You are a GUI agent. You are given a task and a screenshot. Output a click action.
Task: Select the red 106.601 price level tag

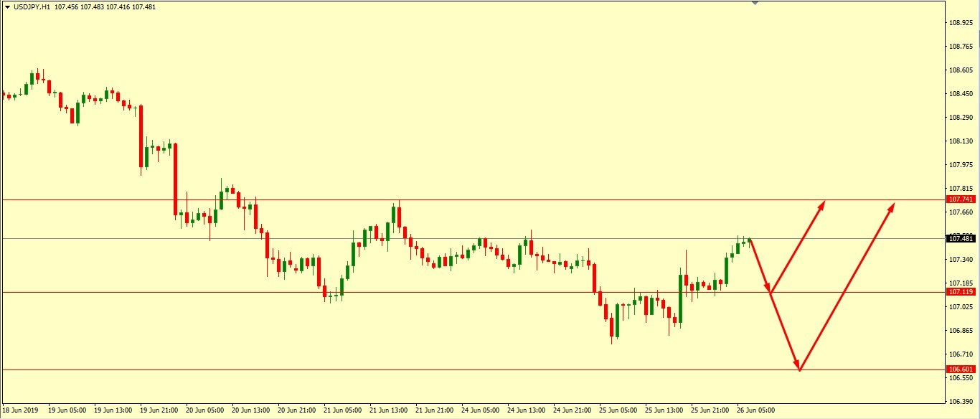961,369
